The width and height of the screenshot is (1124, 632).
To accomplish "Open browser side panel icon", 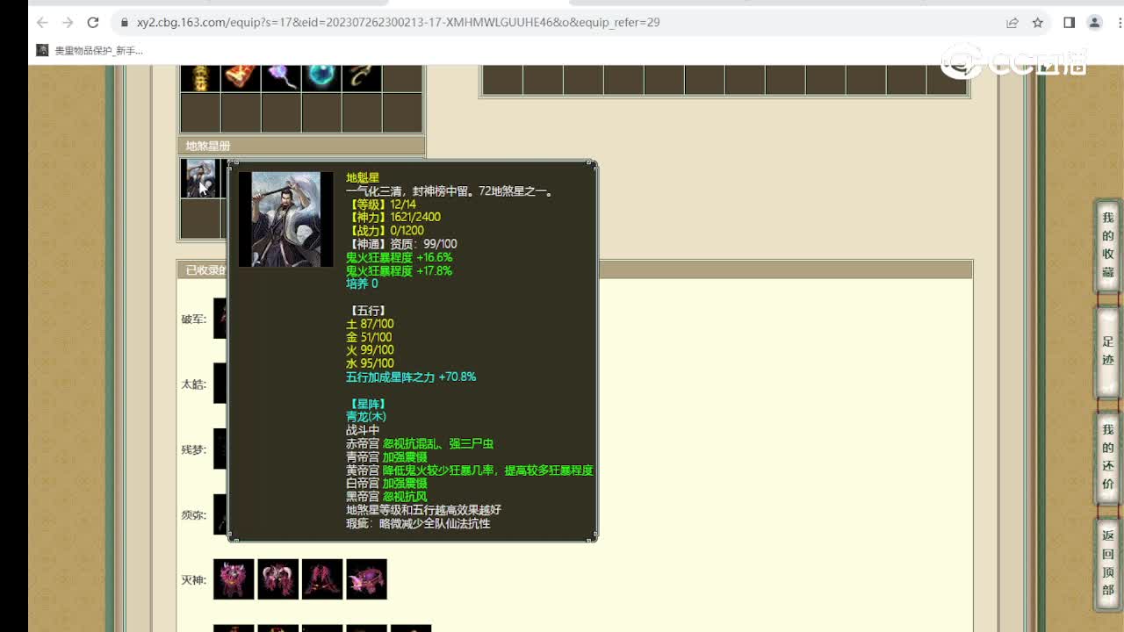I will [x=1069, y=23].
